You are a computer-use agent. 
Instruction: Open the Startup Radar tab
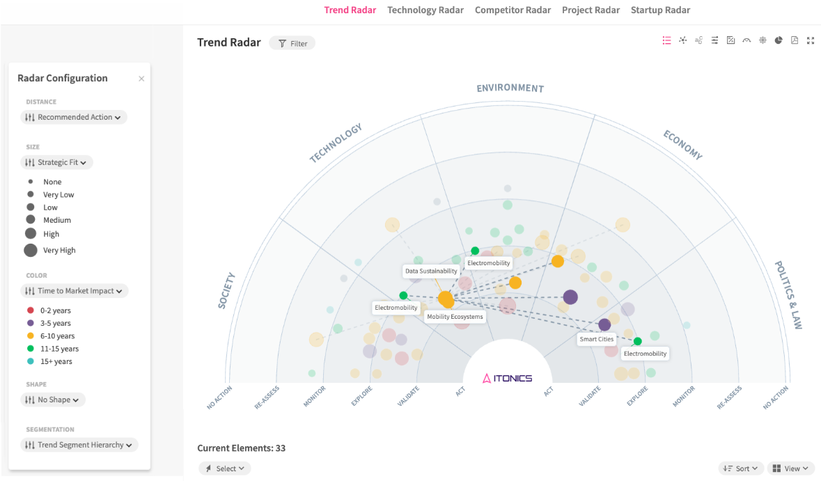click(660, 10)
